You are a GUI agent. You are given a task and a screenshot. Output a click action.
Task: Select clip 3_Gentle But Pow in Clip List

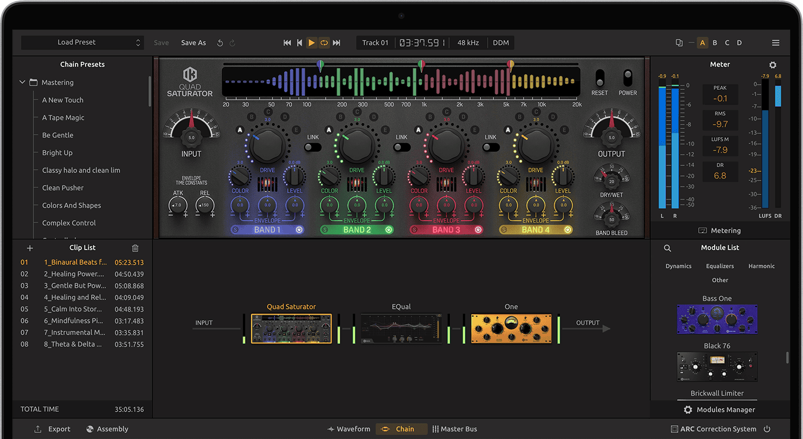click(x=75, y=285)
